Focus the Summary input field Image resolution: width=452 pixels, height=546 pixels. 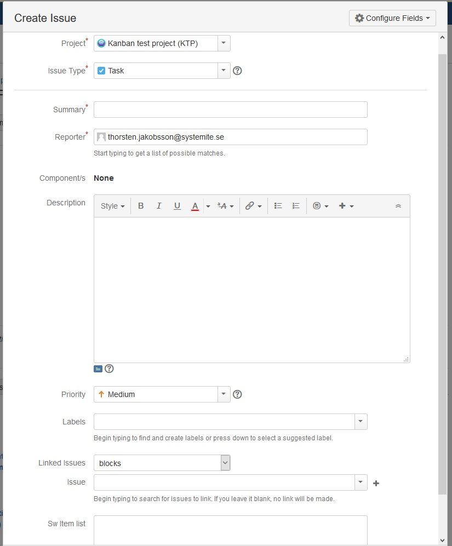[230, 110]
